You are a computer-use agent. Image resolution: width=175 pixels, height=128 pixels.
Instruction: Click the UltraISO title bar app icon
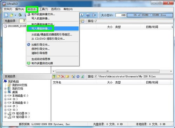(4, 4)
